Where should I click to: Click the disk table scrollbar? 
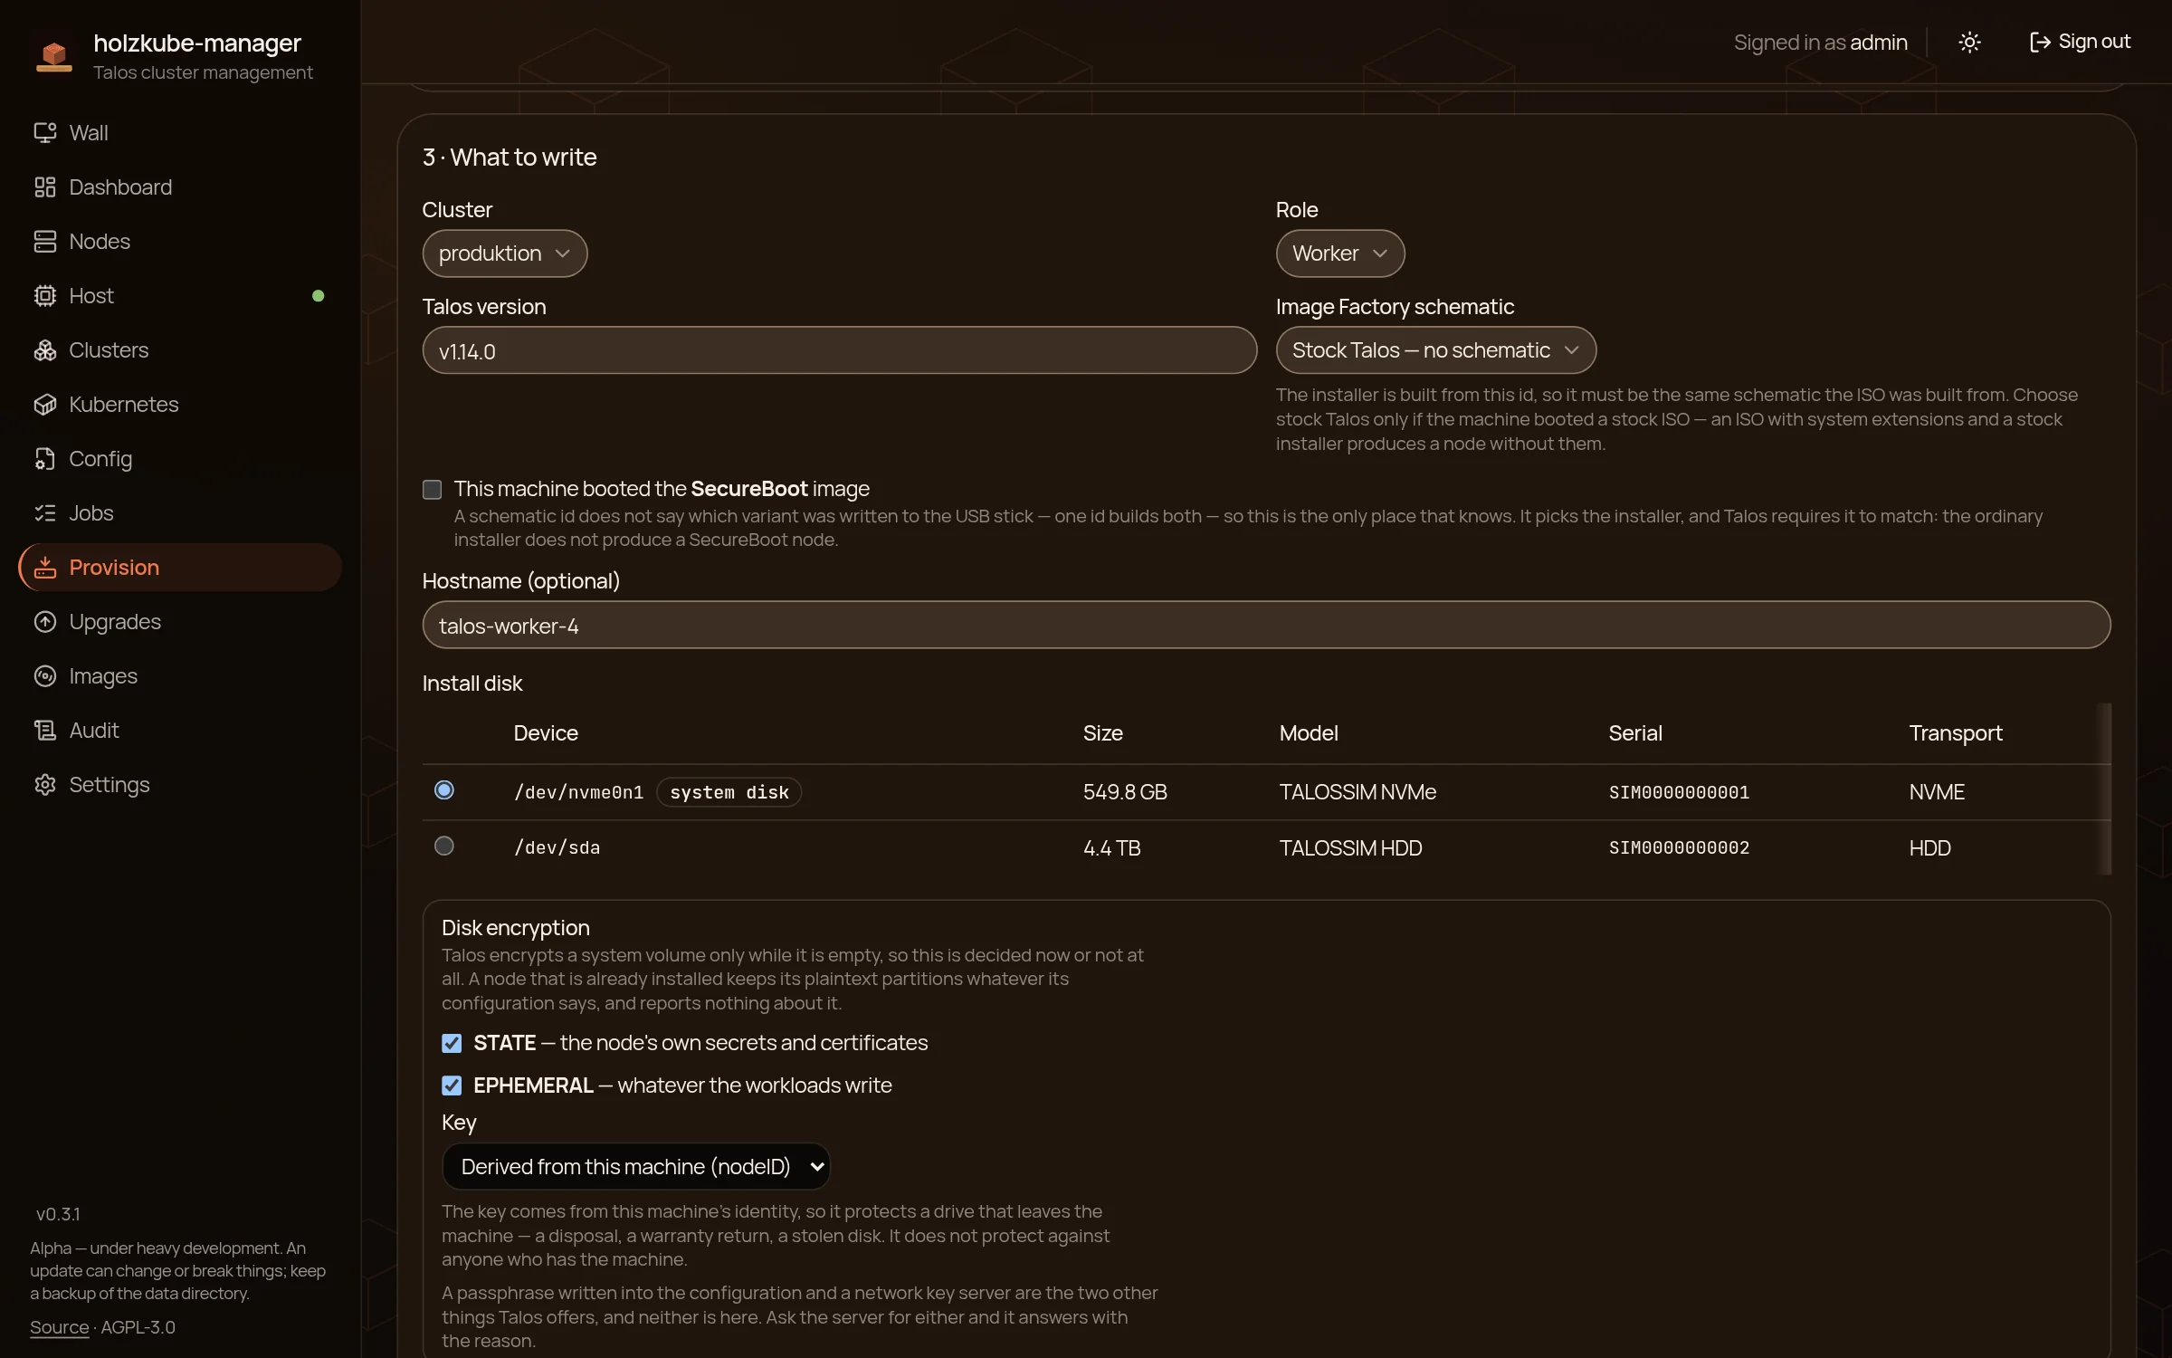(2105, 789)
